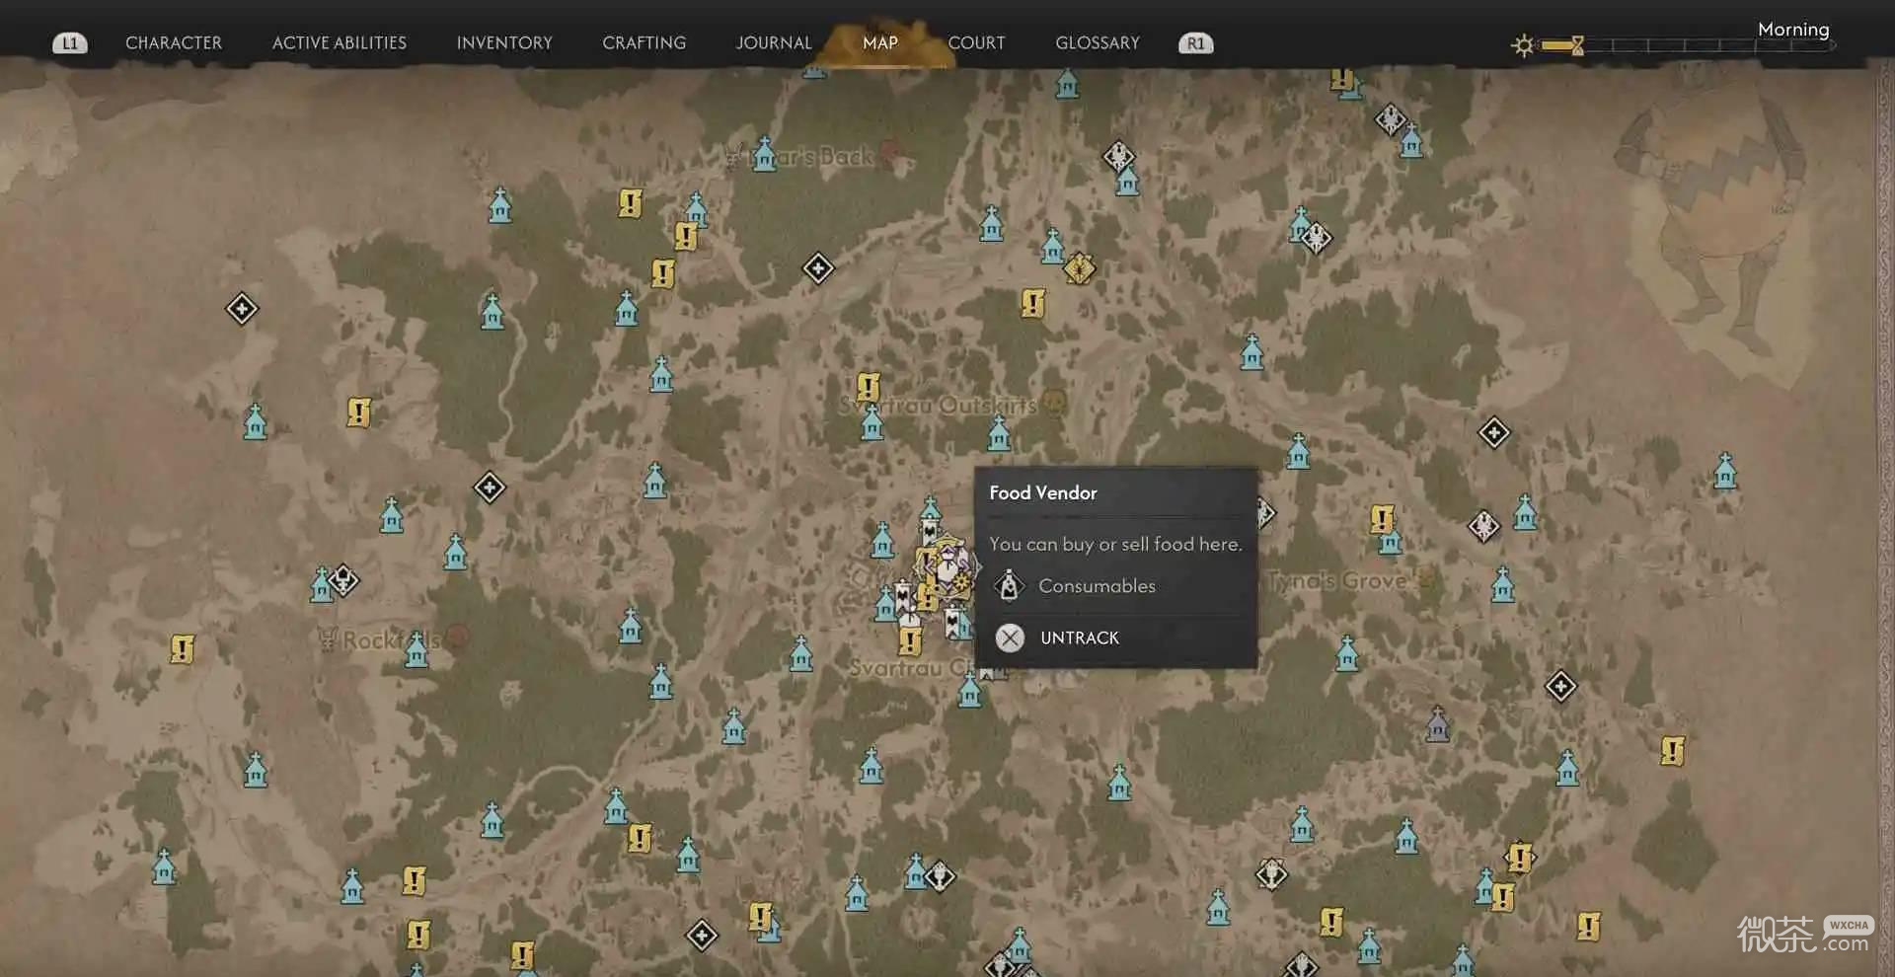
Task: Click the Morning time label
Action: (1793, 30)
